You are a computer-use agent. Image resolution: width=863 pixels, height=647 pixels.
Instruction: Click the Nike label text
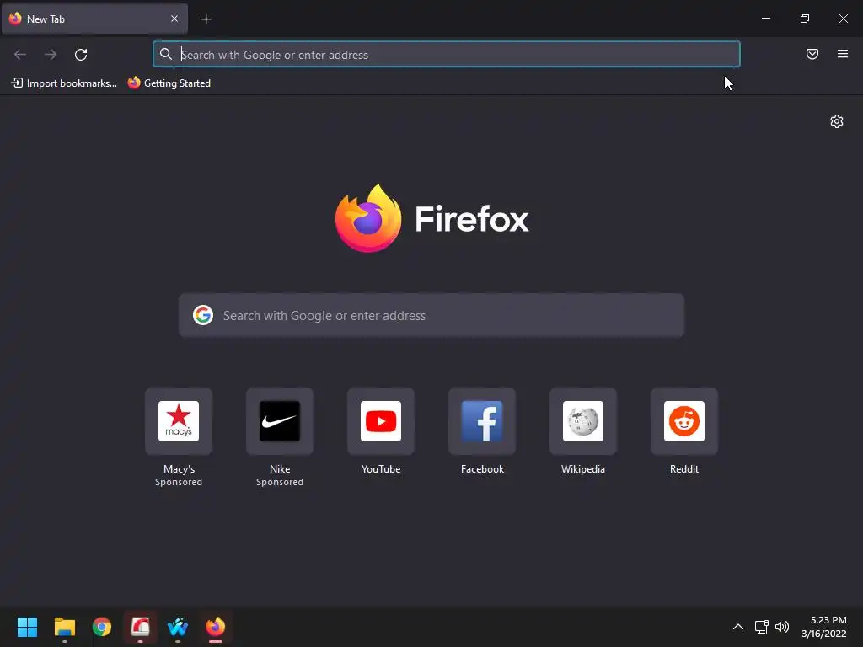pos(280,469)
